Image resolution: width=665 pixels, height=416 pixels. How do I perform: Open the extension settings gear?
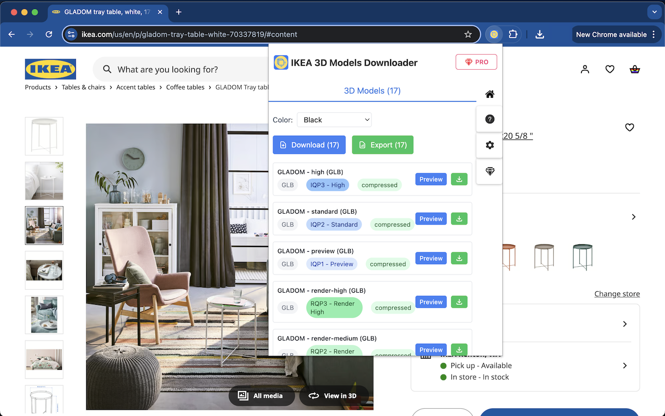pos(489,145)
